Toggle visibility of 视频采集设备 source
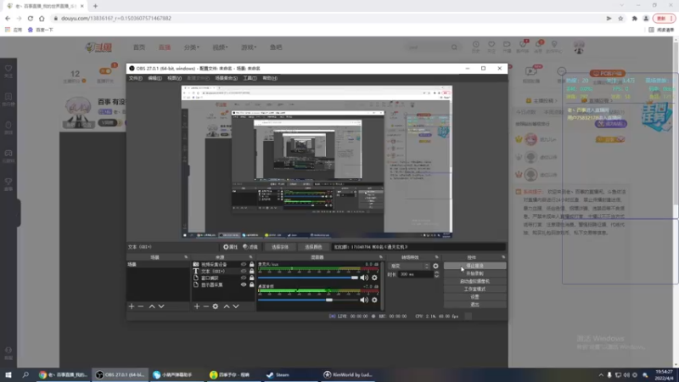679x382 pixels. 244,264
